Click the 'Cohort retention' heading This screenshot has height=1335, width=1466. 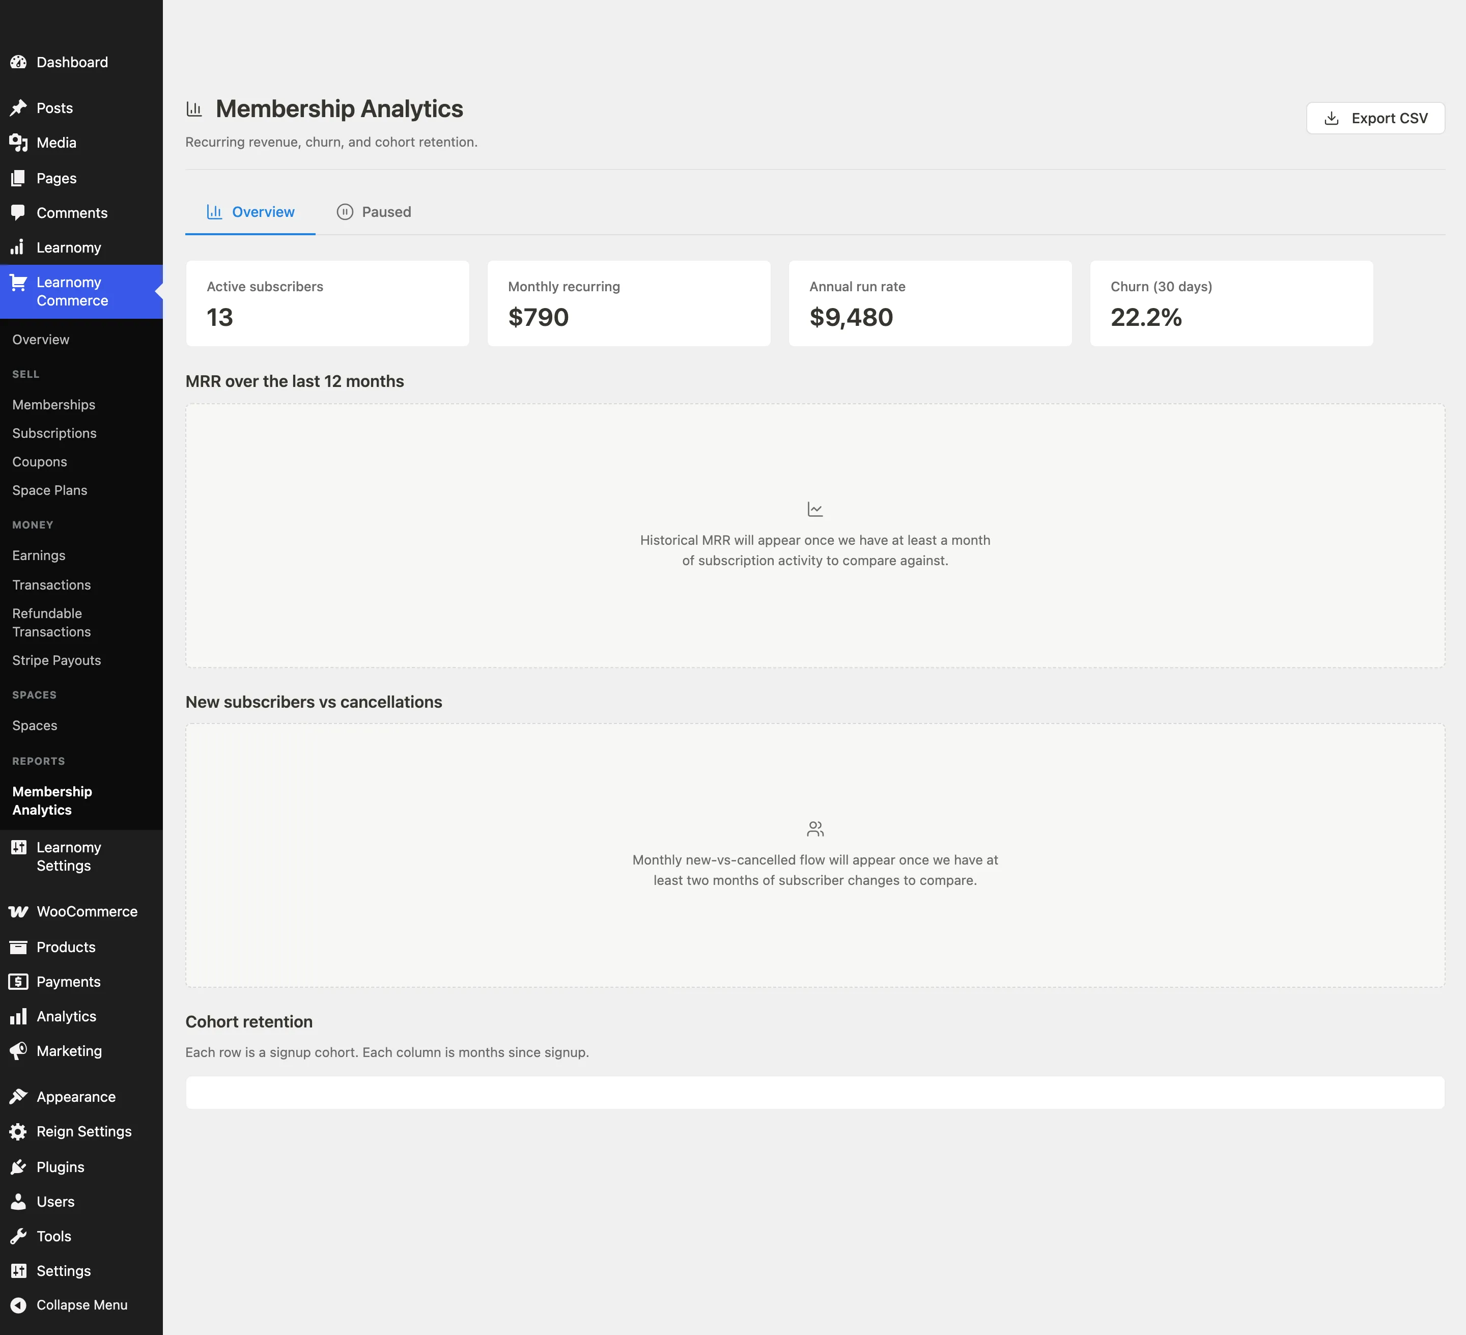pos(249,1021)
